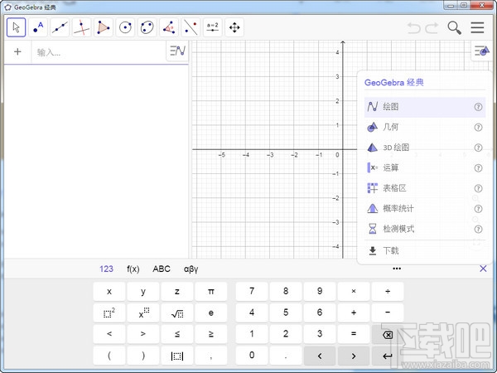
Task: Tap the left parenthesis key
Action: 109,356
